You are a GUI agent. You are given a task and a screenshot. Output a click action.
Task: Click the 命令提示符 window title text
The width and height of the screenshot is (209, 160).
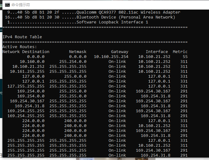click(x=20, y=5)
